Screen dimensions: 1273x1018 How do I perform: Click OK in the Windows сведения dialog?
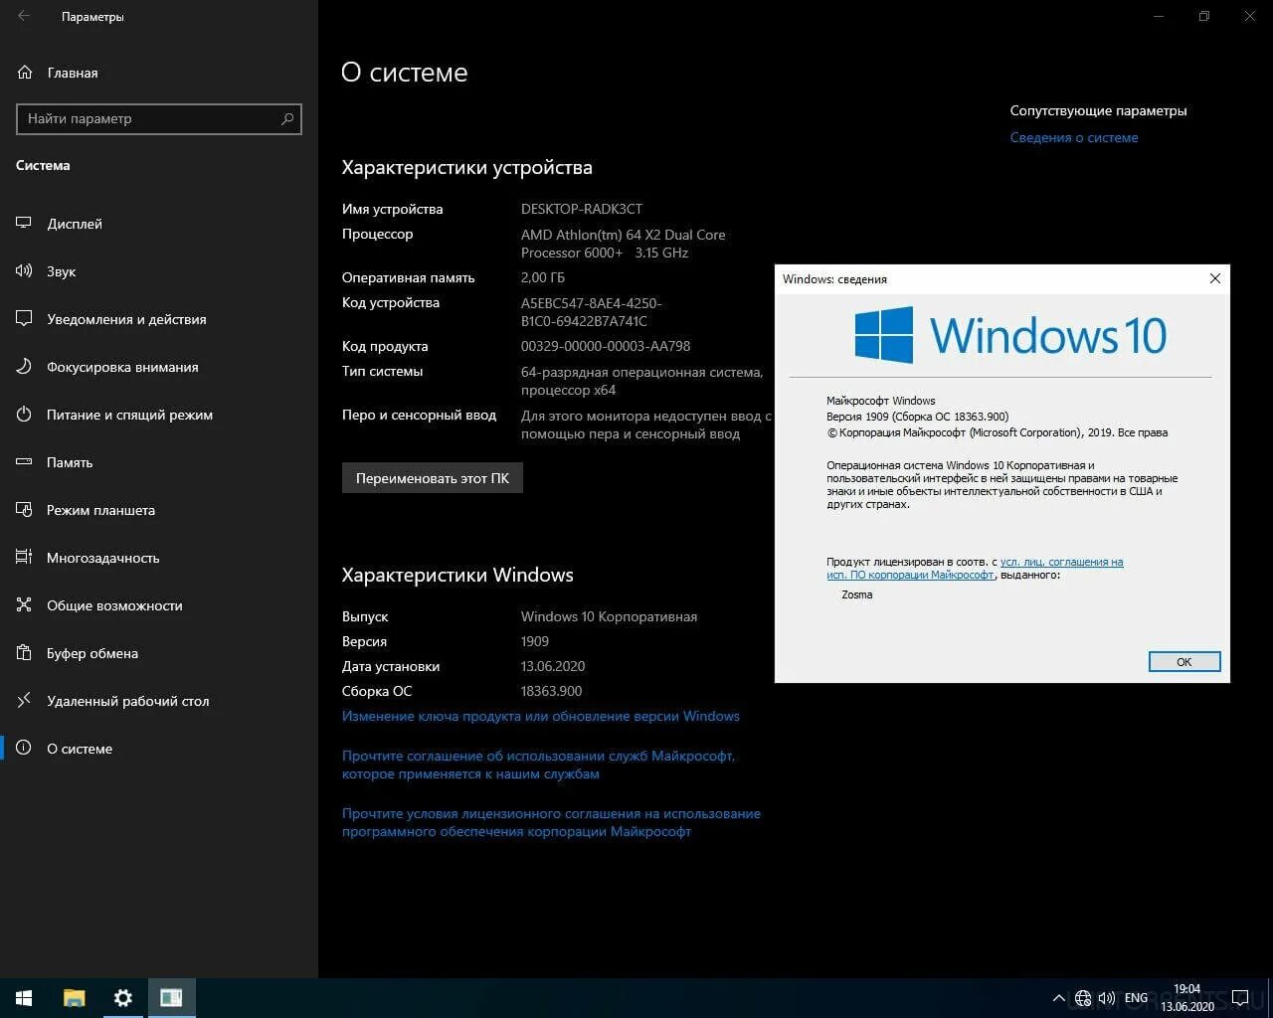coord(1183,662)
